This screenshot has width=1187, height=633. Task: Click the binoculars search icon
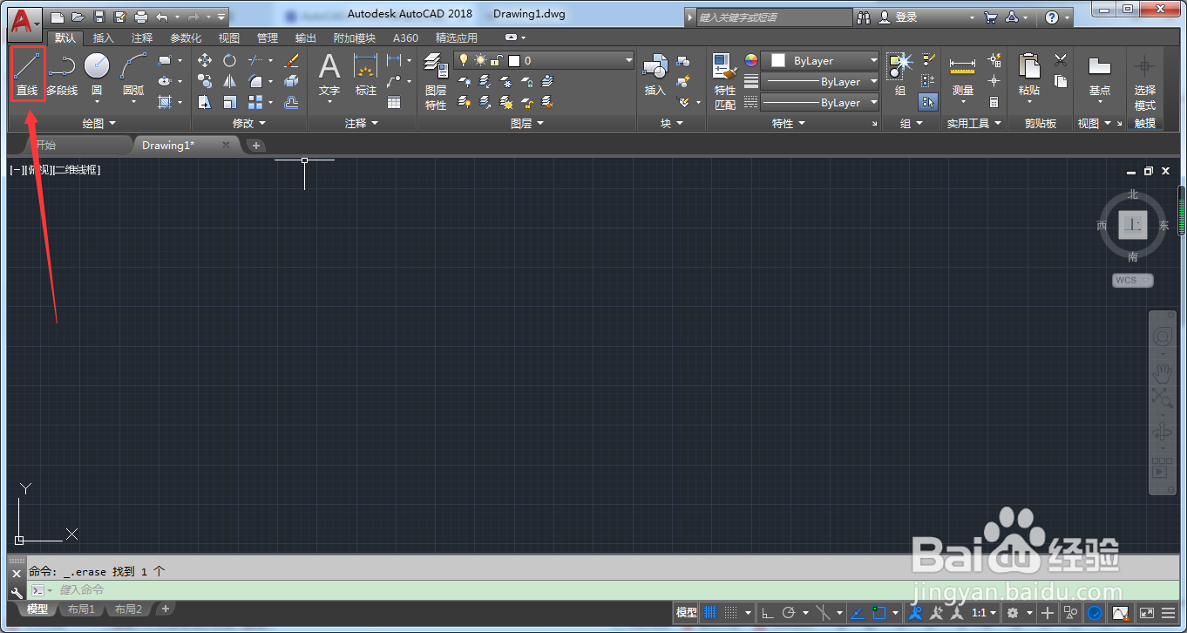point(864,17)
